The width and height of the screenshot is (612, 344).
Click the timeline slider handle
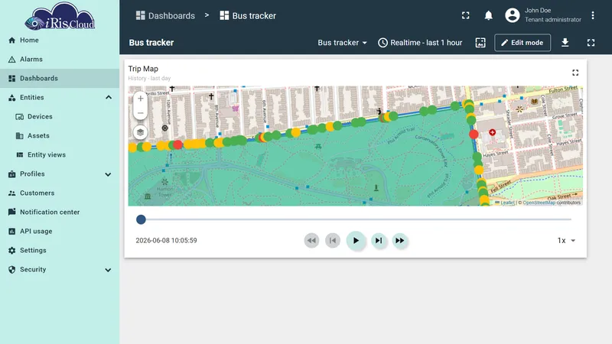[x=141, y=219]
